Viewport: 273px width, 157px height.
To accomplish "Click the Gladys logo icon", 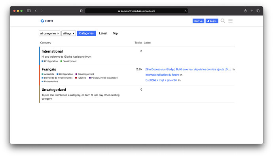I will tap(42, 21).
